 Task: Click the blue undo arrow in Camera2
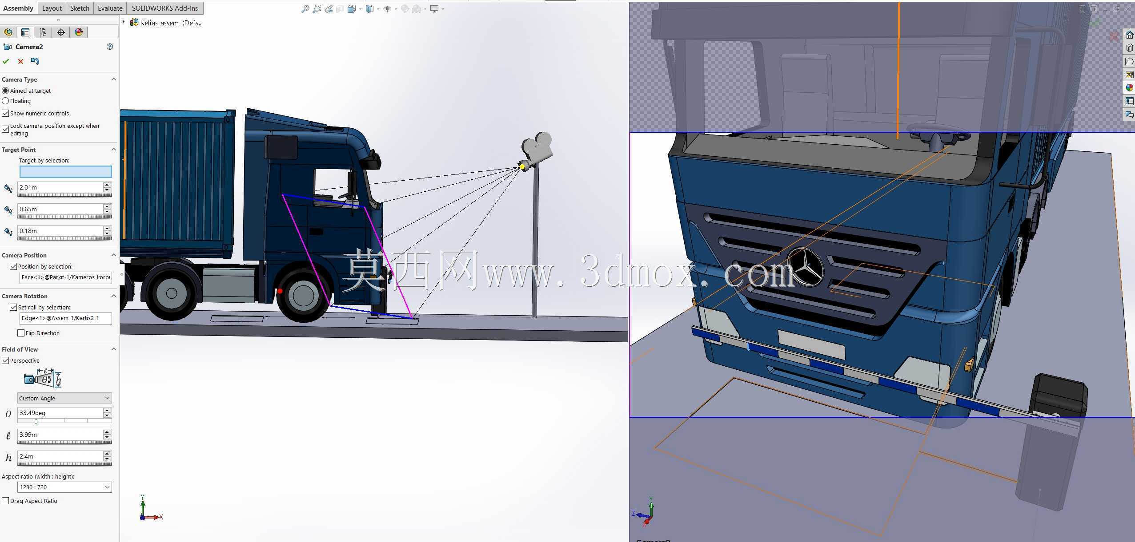(x=35, y=61)
